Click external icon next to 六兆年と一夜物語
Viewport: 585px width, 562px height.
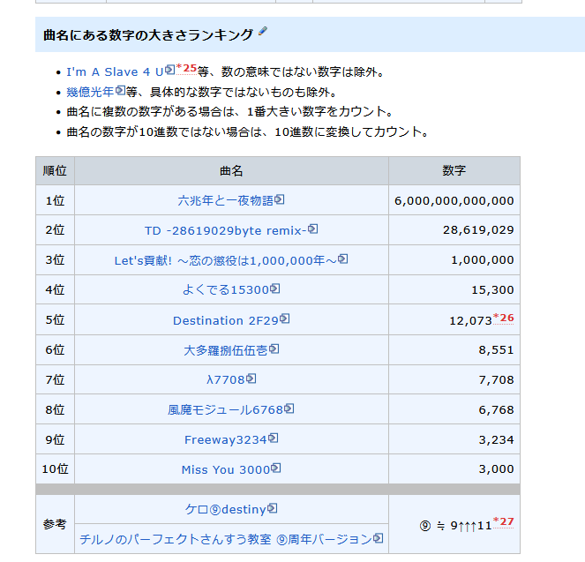(280, 199)
